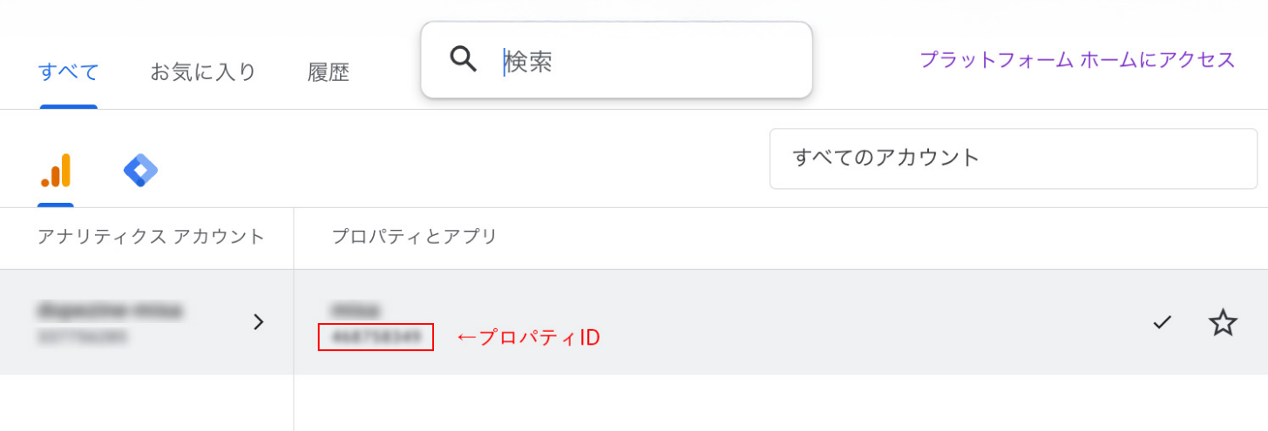Click the blurred account ID number

(x=83, y=336)
